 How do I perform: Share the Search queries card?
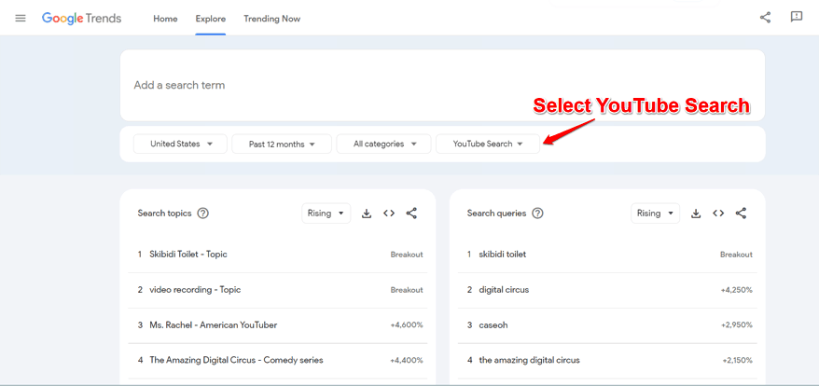741,214
